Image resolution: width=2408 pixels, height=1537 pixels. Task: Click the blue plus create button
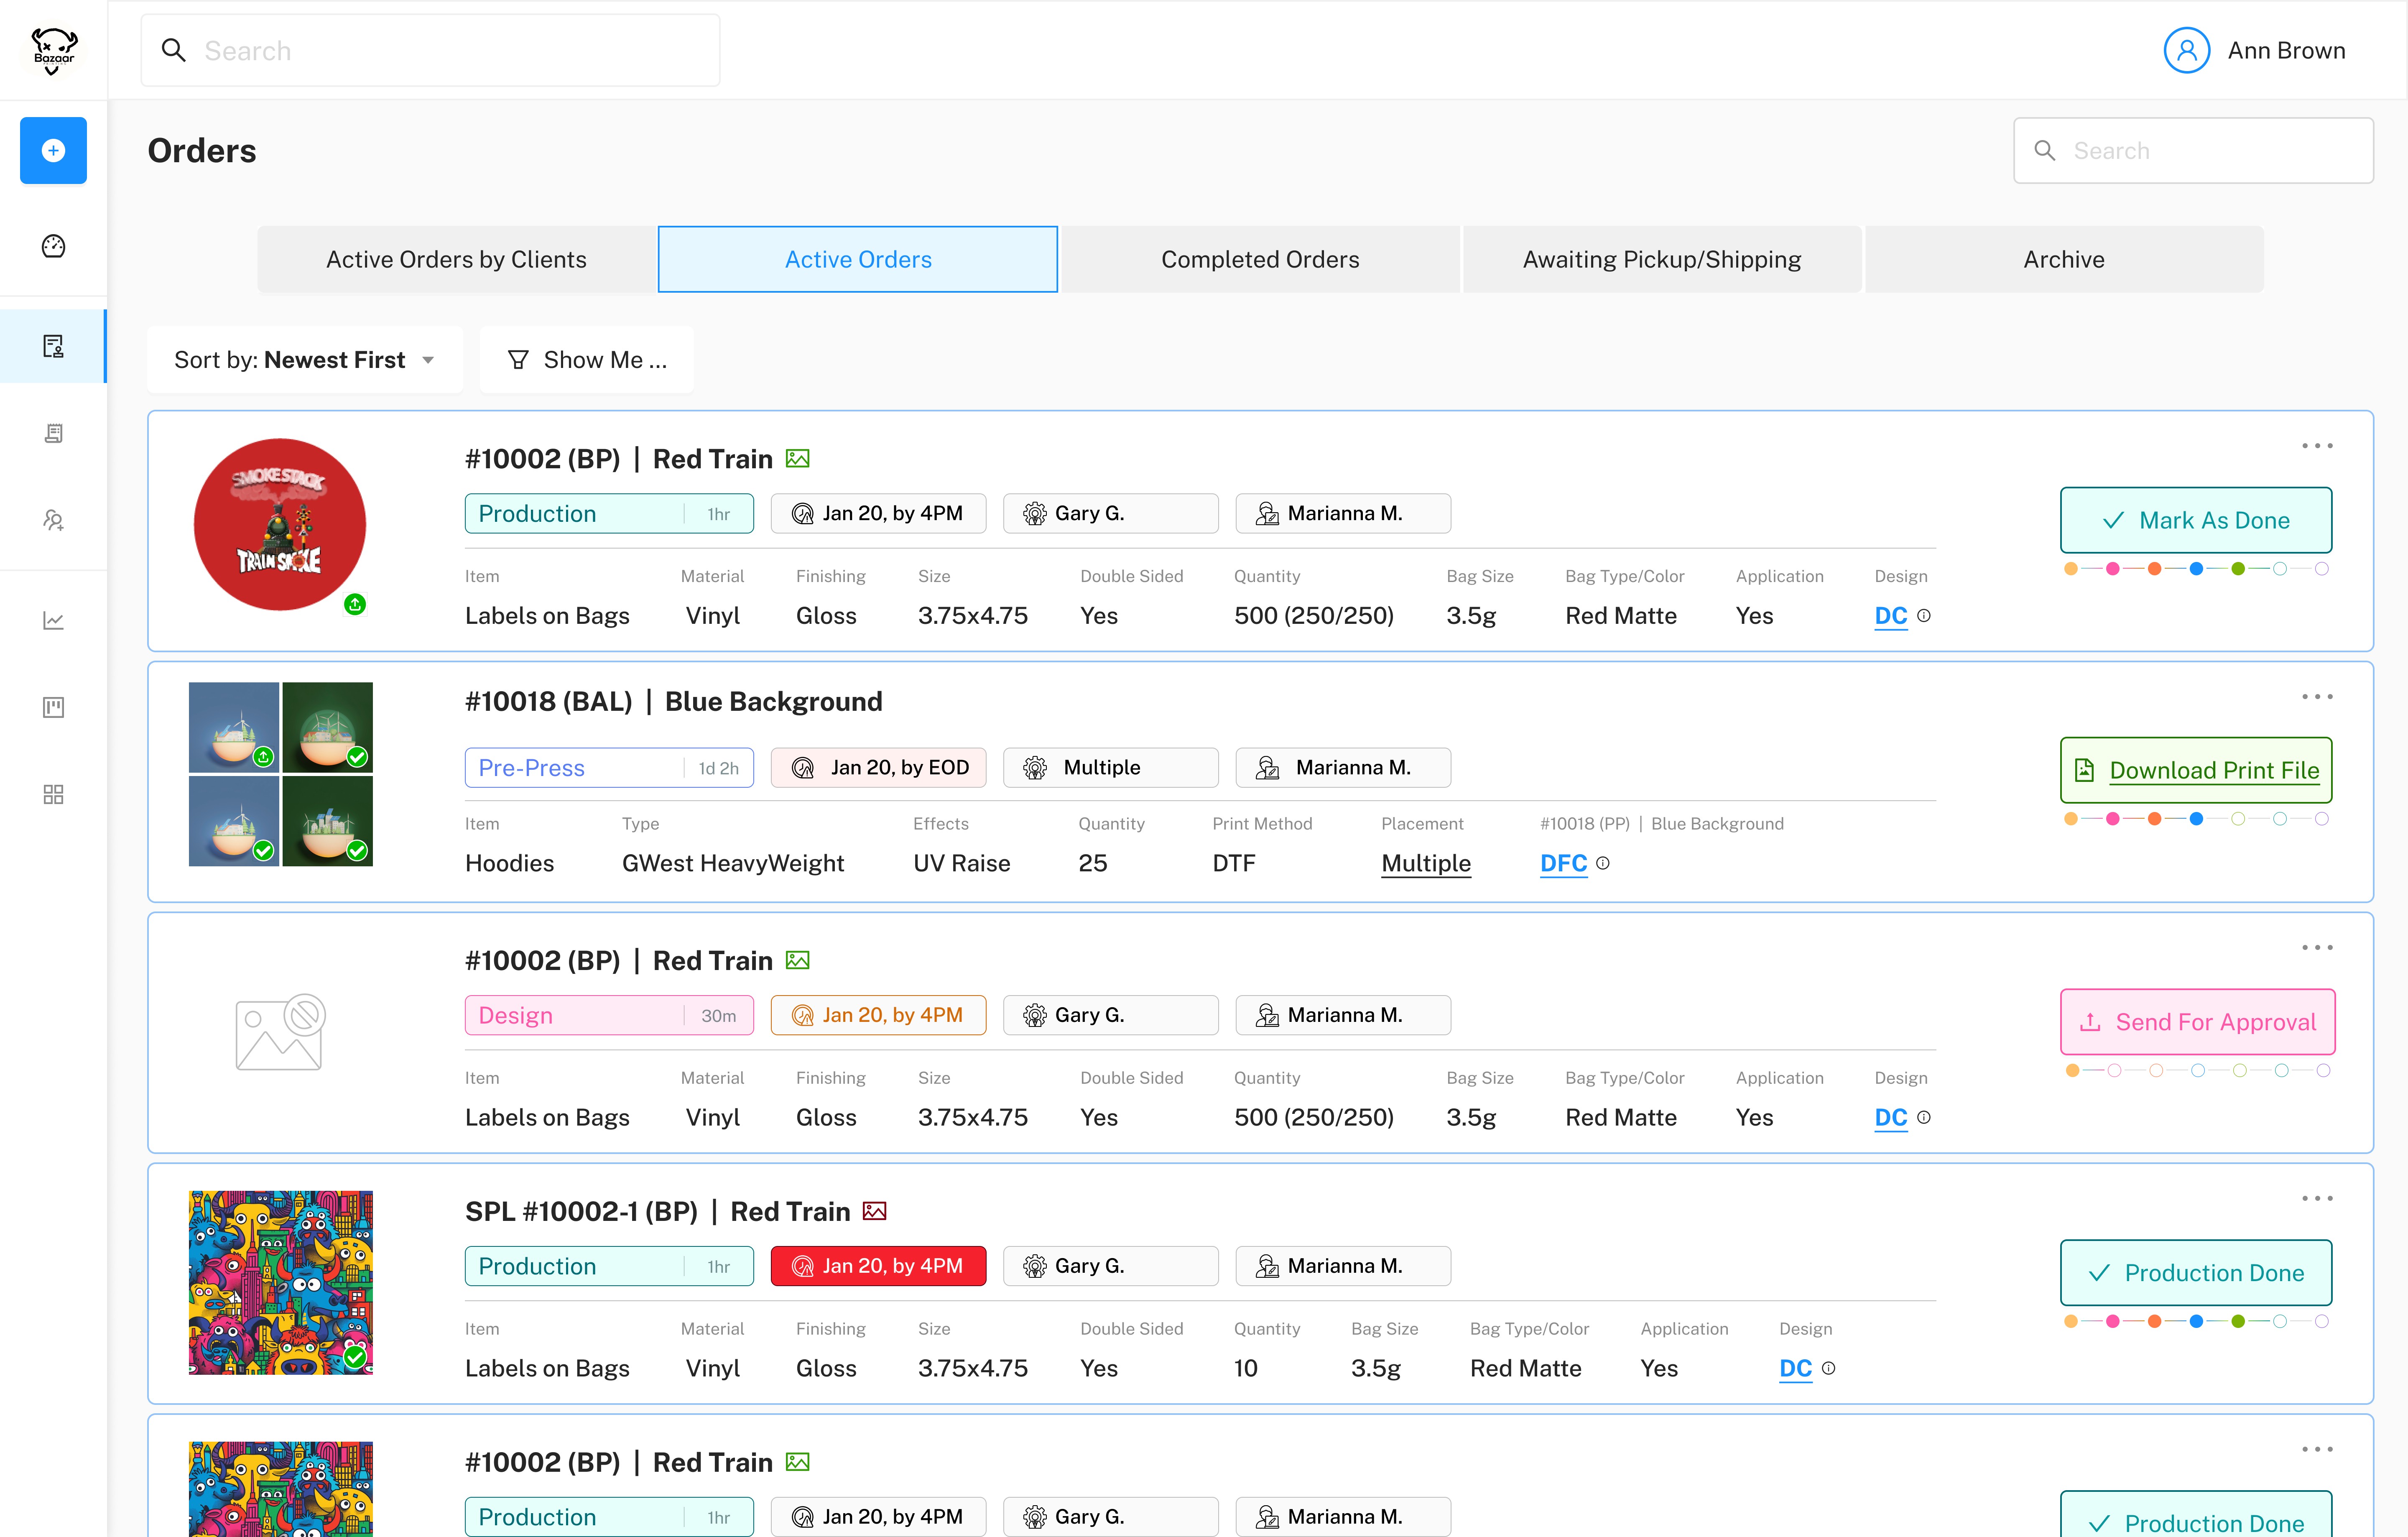pos(54,151)
